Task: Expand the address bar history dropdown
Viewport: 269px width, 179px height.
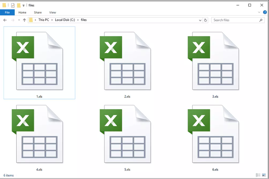Action: click(200, 20)
